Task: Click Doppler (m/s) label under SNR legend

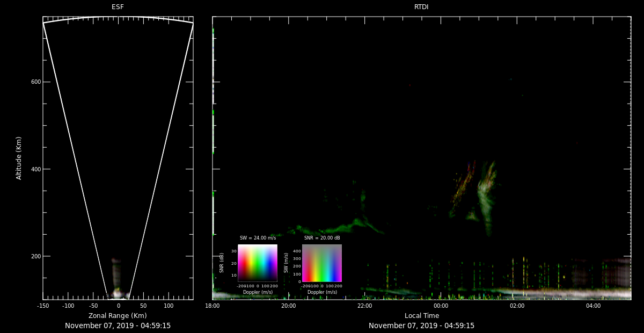Action: [258, 292]
